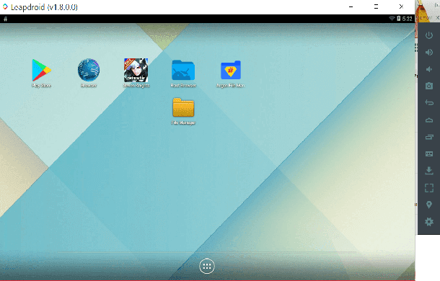Open the location pin settings

pos(428,205)
